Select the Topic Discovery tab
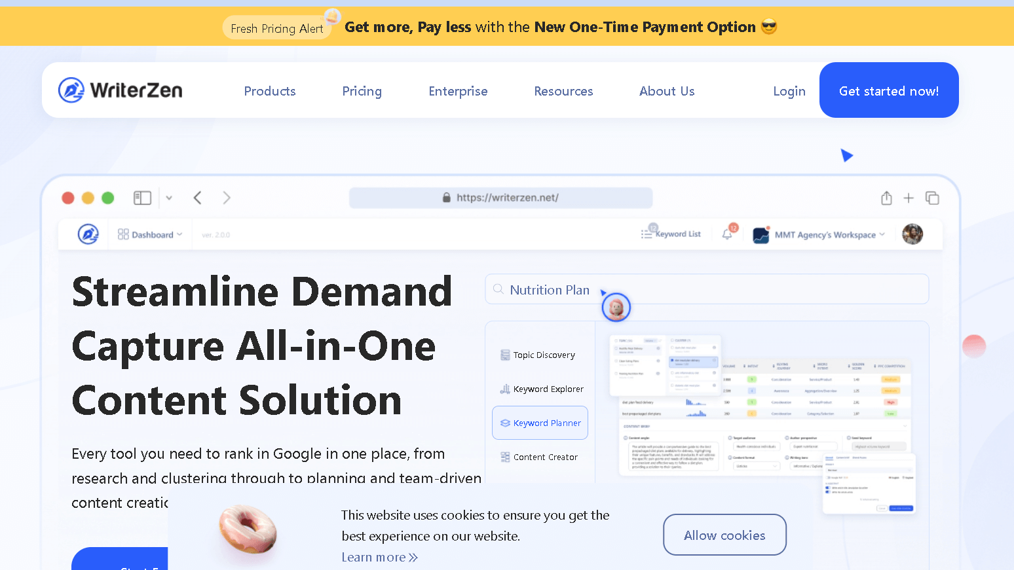The height and width of the screenshot is (570, 1014). (540, 355)
